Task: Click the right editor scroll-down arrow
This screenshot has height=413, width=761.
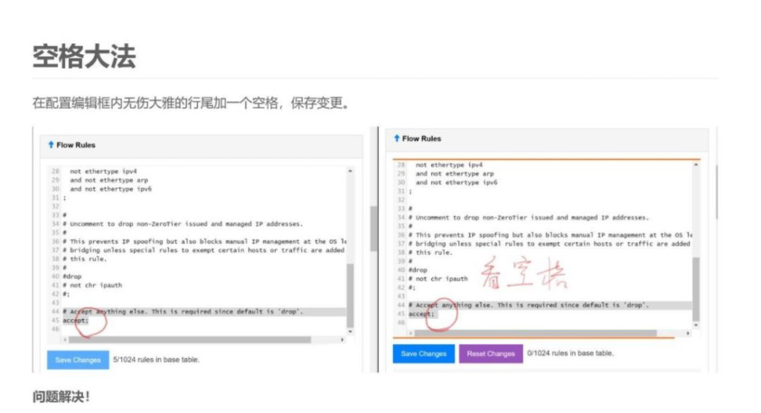Action: (x=696, y=325)
